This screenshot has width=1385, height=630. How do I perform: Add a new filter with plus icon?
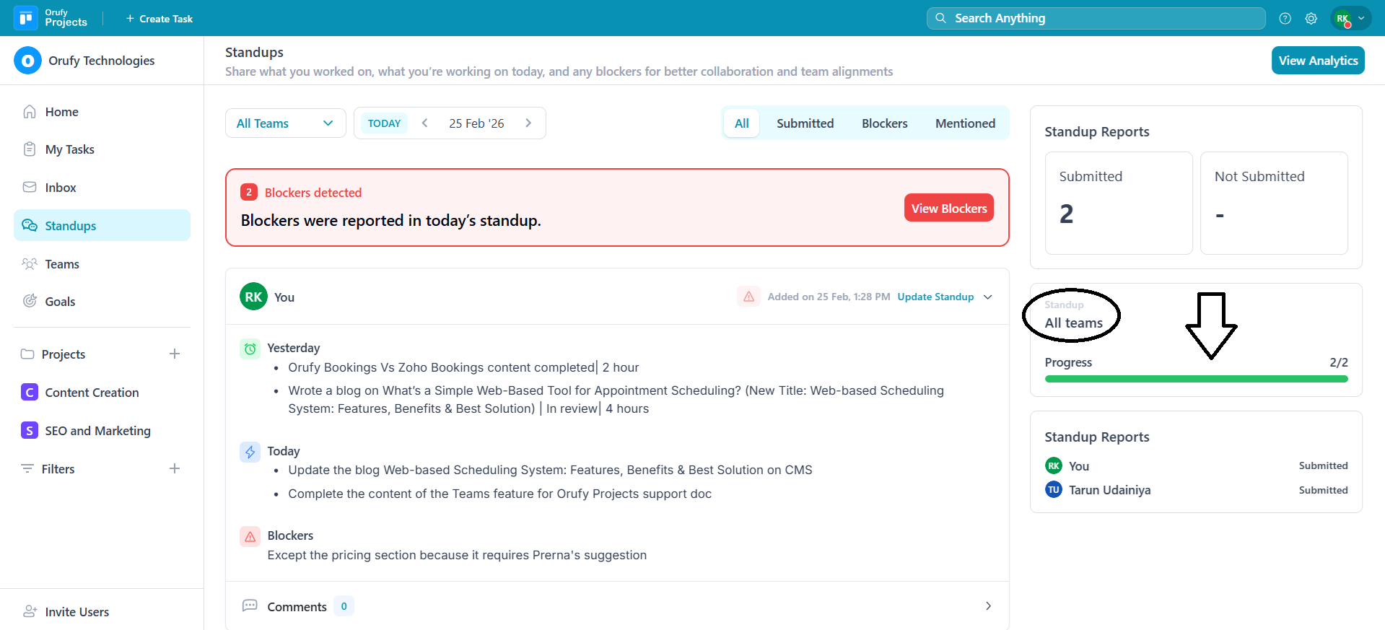point(175,468)
